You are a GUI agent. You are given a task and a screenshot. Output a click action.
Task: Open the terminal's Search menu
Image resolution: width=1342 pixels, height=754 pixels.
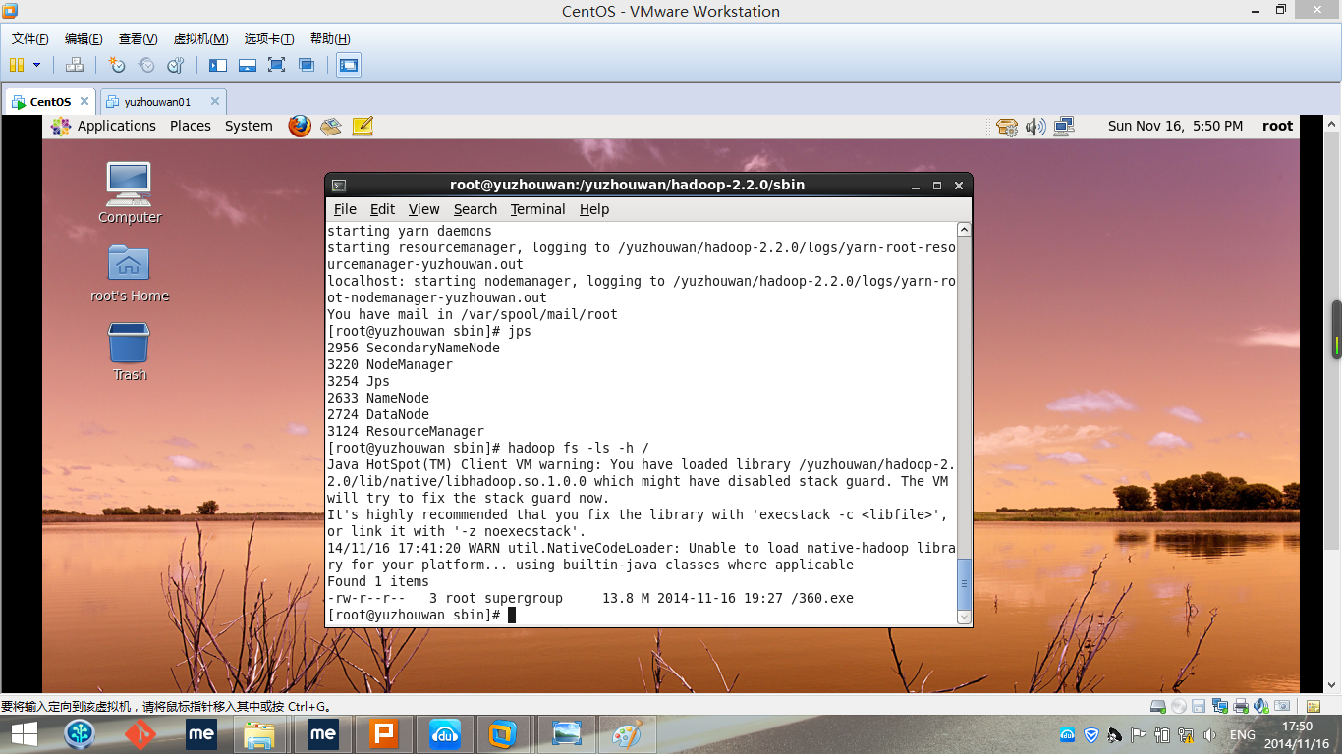[x=475, y=209]
